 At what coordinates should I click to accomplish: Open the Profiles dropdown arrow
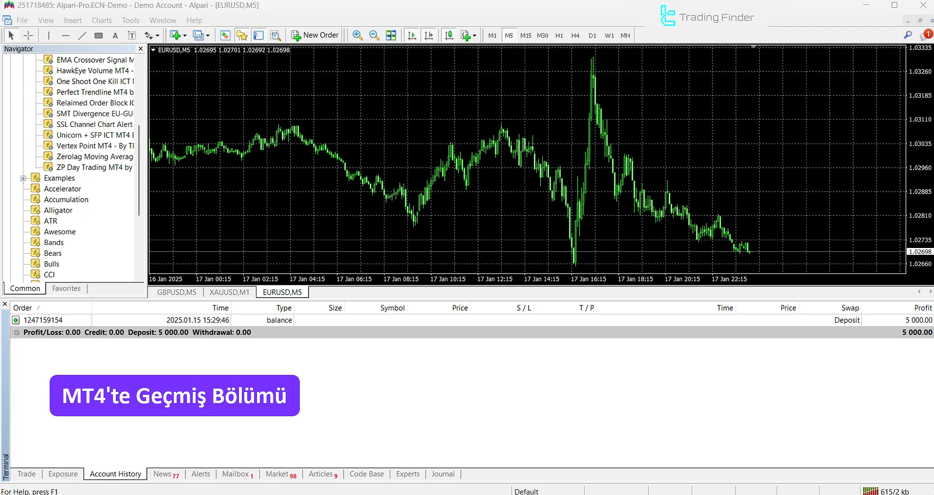coord(208,35)
